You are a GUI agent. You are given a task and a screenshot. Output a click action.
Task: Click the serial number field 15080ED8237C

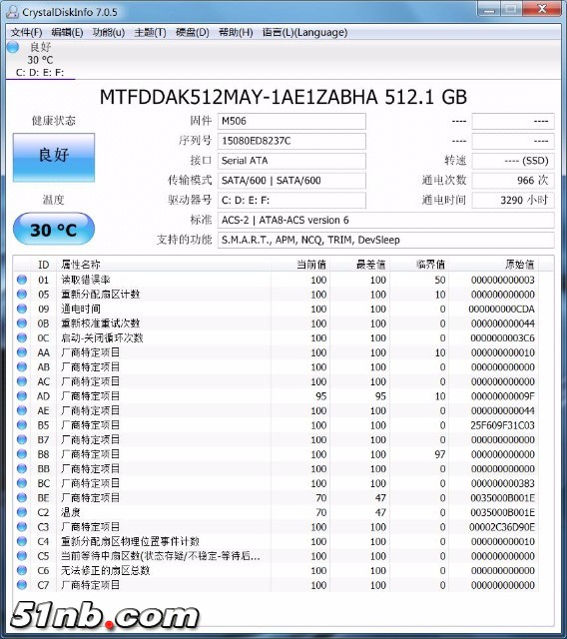tap(291, 141)
